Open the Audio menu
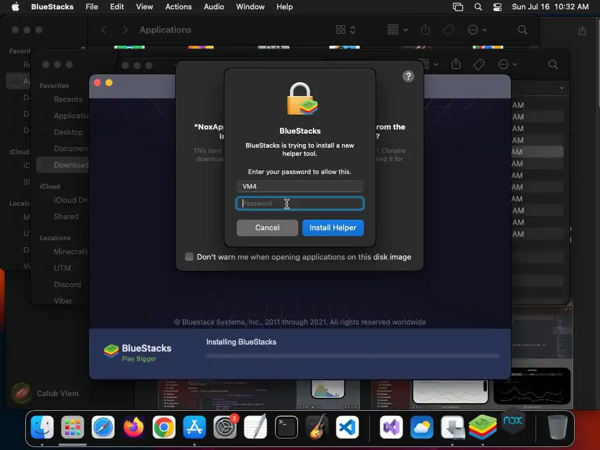 click(214, 6)
